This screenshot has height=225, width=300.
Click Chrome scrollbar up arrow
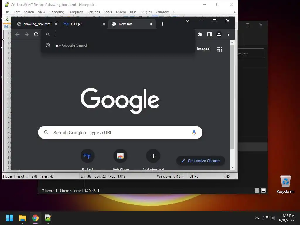click(x=232, y=42)
